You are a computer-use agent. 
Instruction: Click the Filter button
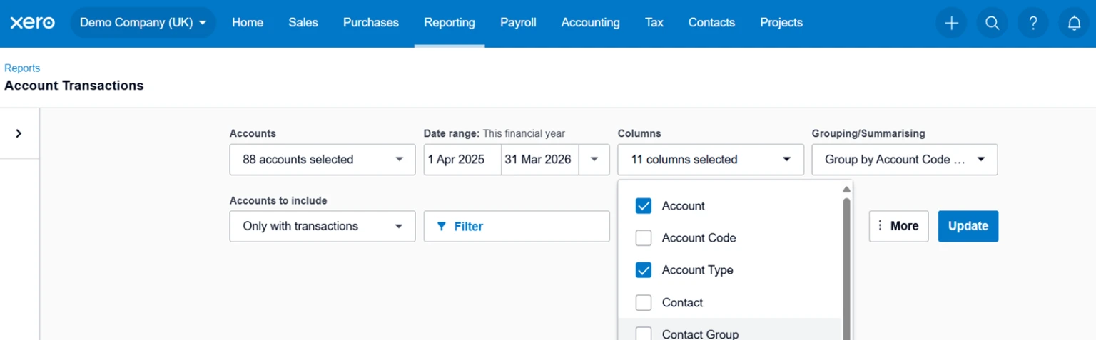pos(517,226)
